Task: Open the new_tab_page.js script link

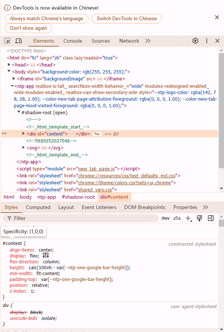Action: [96, 169]
